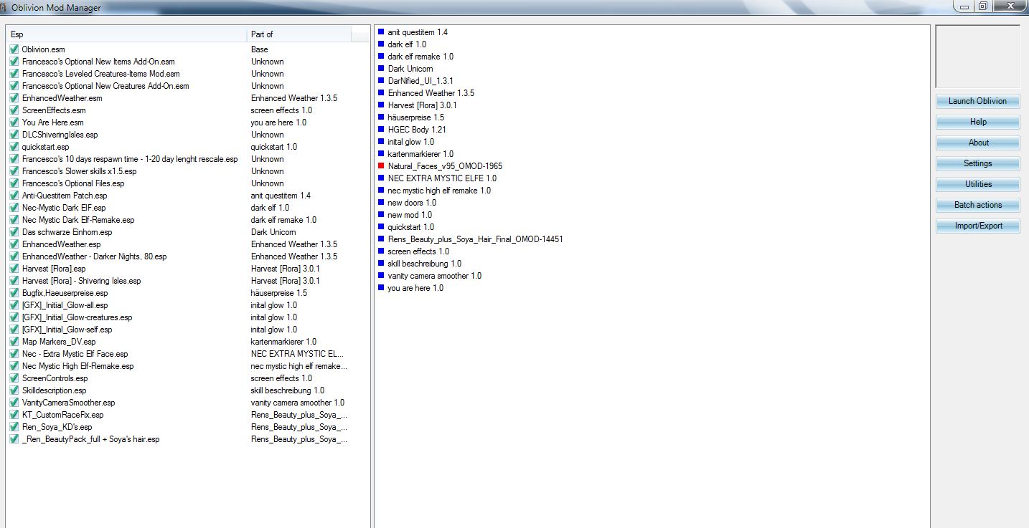Click the red square icon beside Natural_Faces_v95_OMOD-1965
Image resolution: width=1029 pixels, height=528 pixels.
382,166
